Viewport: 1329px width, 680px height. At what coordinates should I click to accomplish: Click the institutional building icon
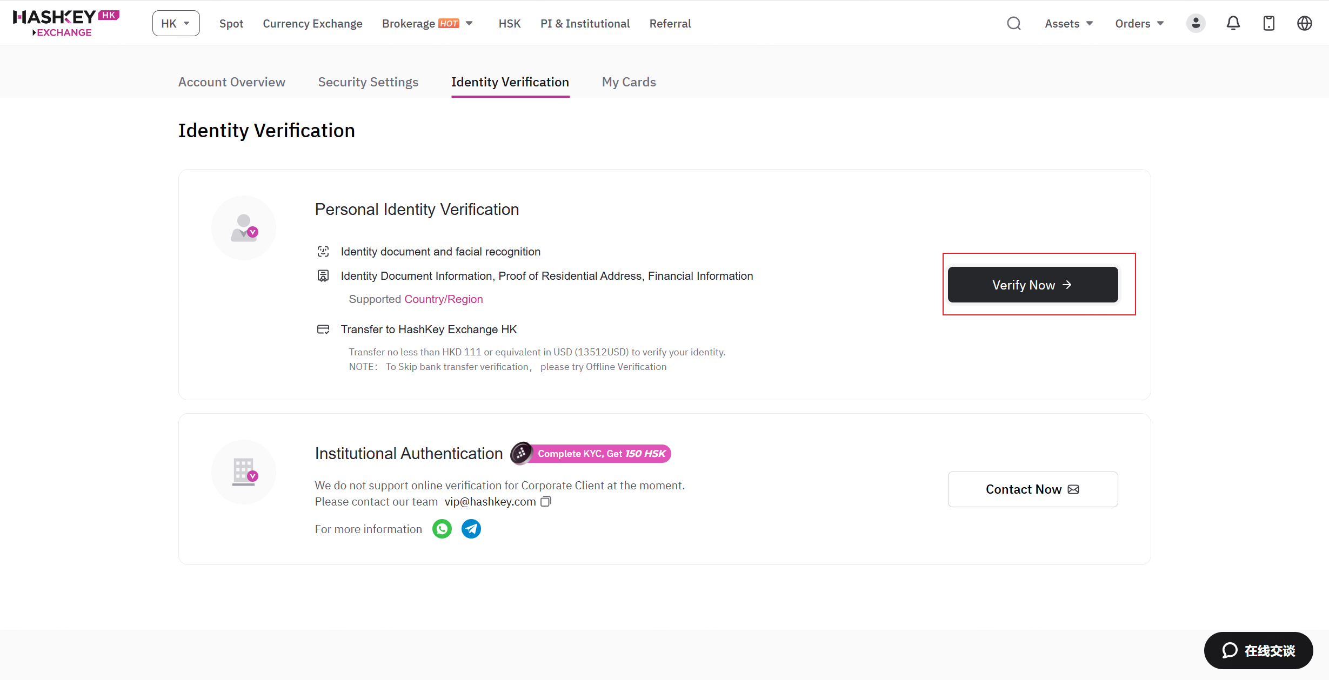(244, 472)
